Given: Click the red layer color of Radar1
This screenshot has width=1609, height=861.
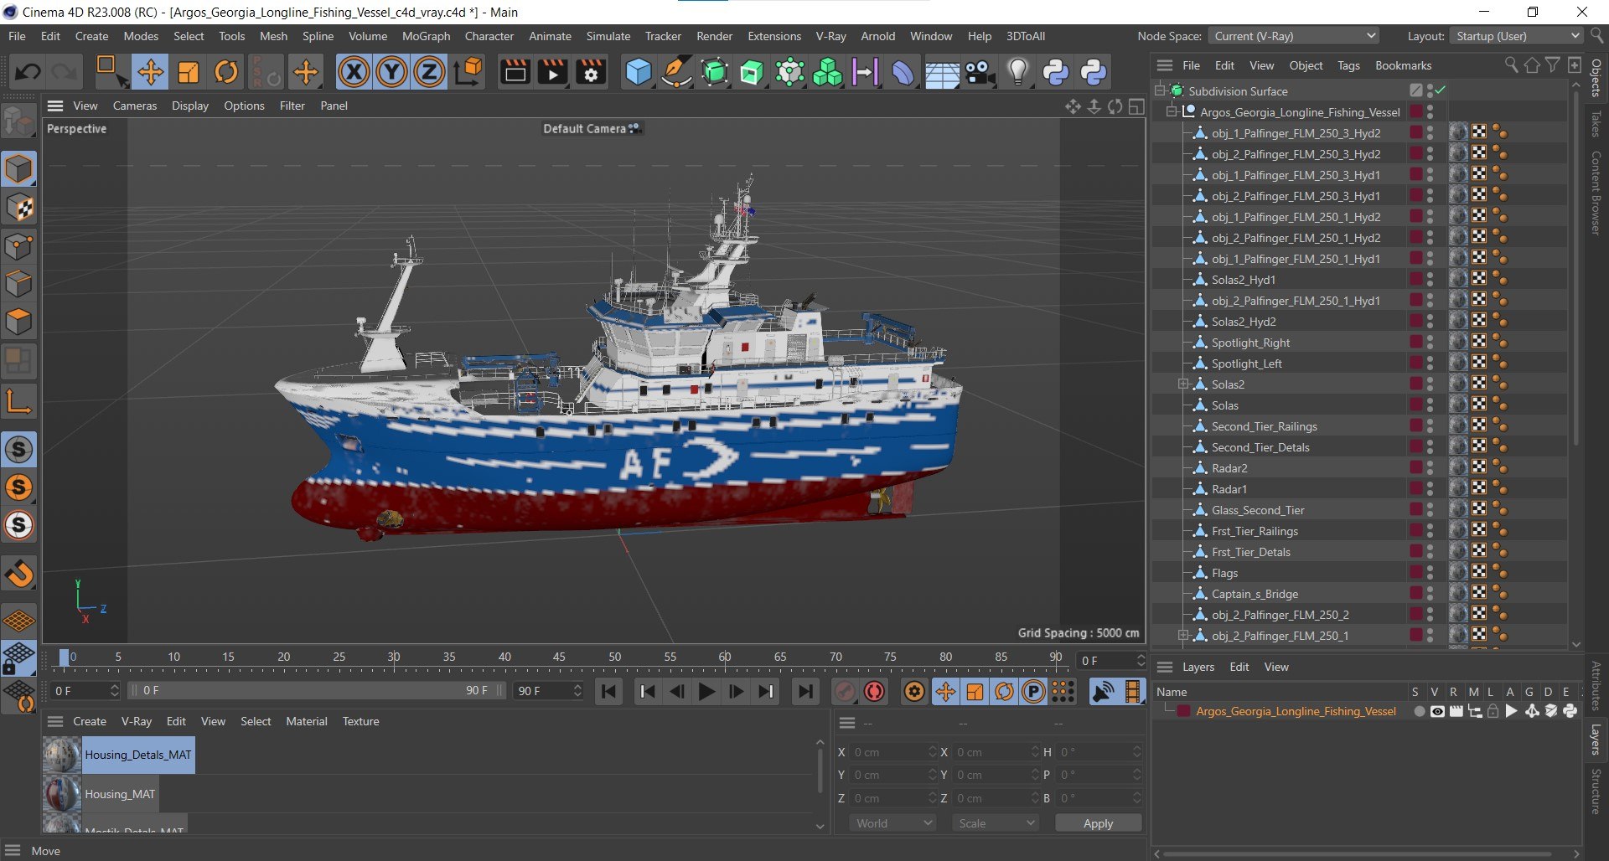Looking at the screenshot, I should pyautogui.click(x=1415, y=488).
